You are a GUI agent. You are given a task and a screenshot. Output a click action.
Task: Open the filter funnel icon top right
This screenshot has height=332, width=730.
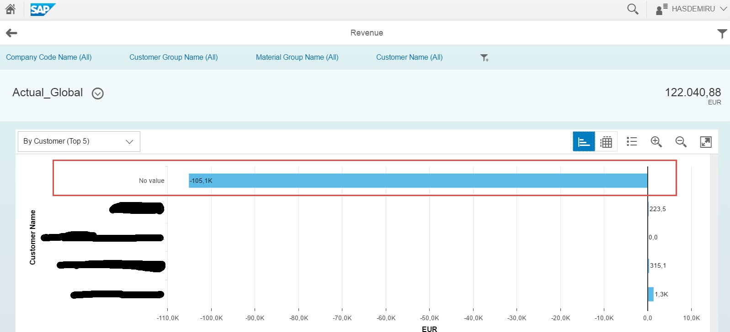pos(722,33)
